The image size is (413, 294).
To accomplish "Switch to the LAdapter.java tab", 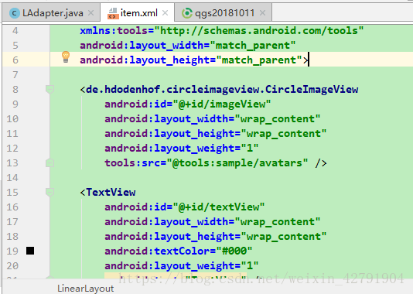I will click(x=52, y=12).
